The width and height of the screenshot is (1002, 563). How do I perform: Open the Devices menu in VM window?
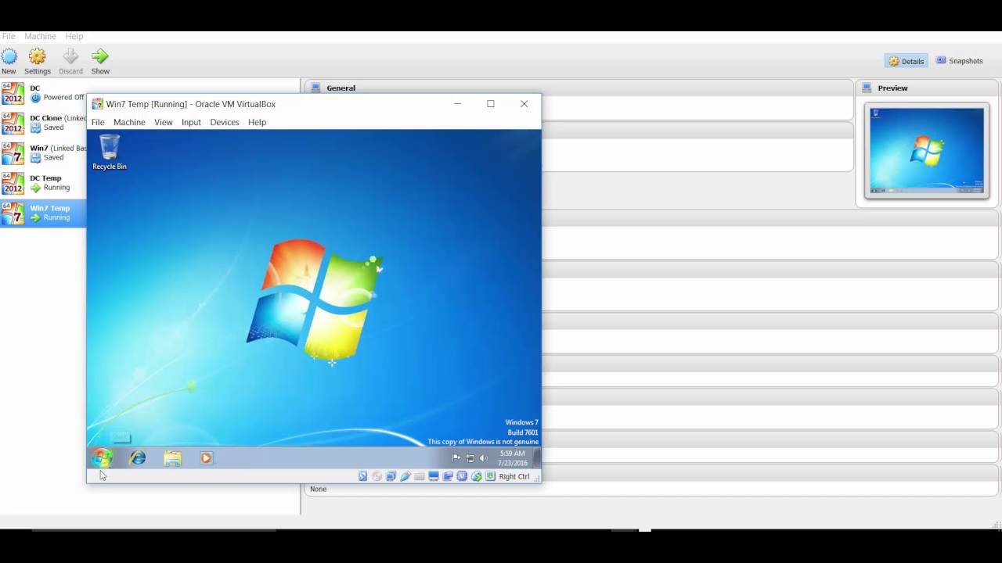(x=225, y=122)
